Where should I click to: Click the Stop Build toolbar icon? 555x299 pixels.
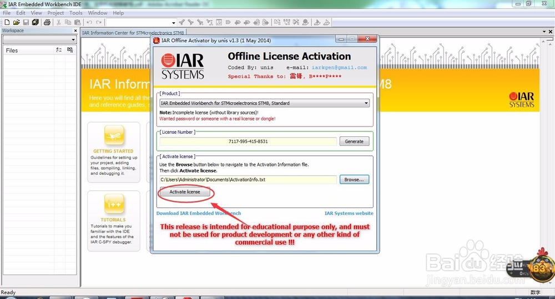[296, 22]
